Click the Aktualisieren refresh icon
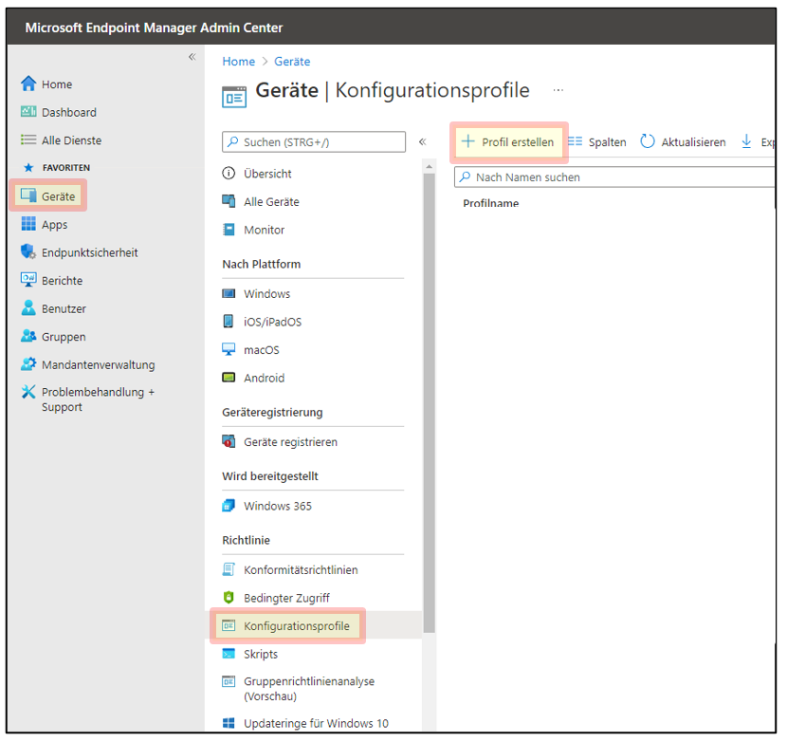This screenshot has width=787, height=742. coord(648,142)
